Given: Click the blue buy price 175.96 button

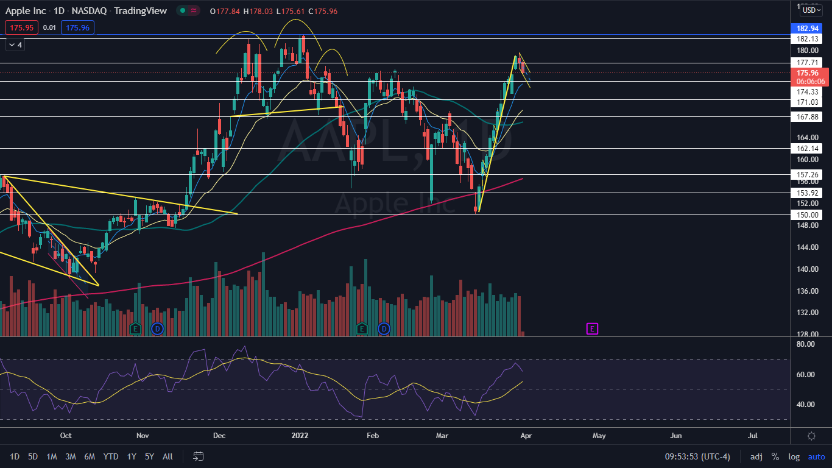Looking at the screenshot, I should click(78, 27).
